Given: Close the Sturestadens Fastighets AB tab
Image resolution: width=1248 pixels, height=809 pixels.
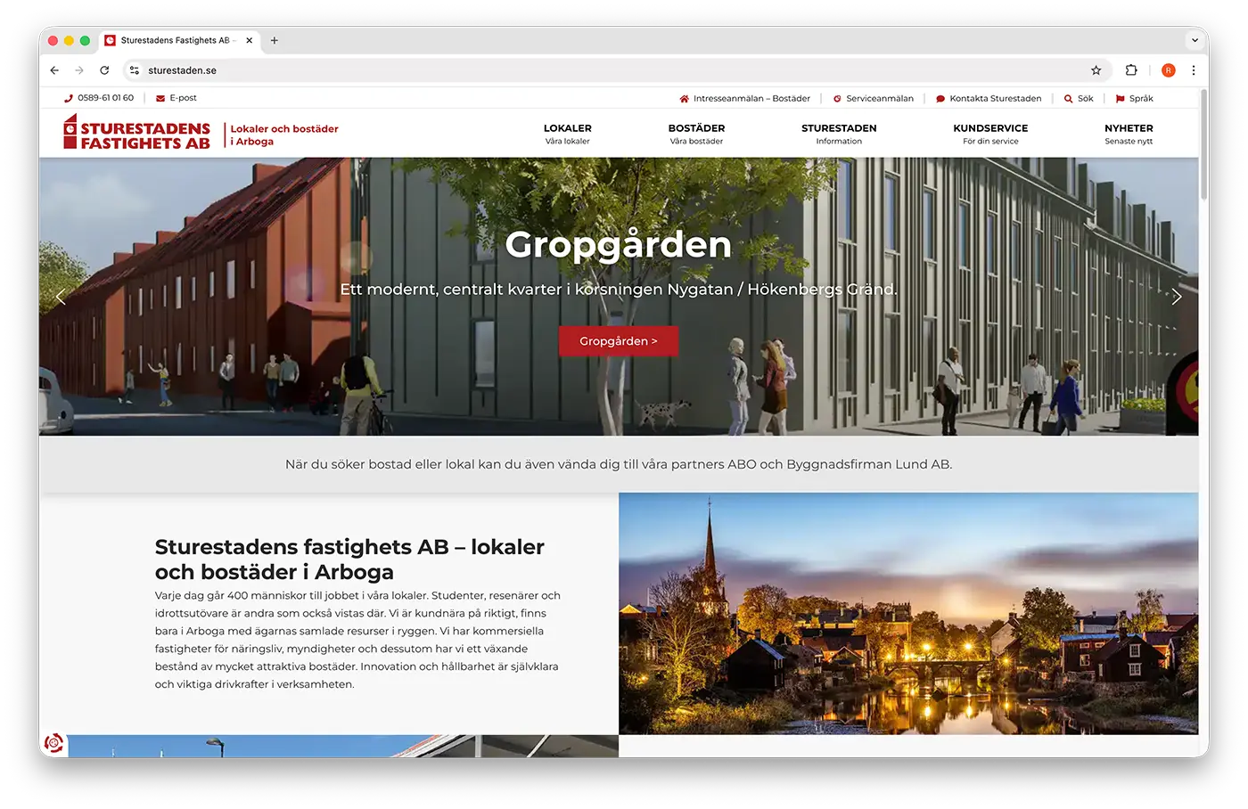Looking at the screenshot, I should tap(249, 40).
